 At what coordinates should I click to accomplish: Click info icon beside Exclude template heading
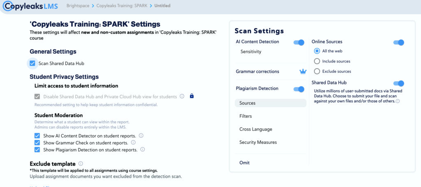click(x=81, y=164)
